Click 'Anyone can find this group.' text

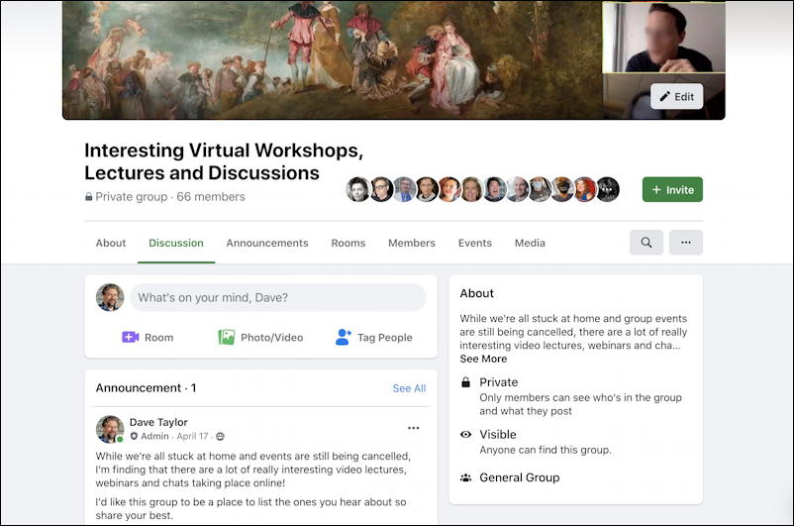tap(546, 450)
